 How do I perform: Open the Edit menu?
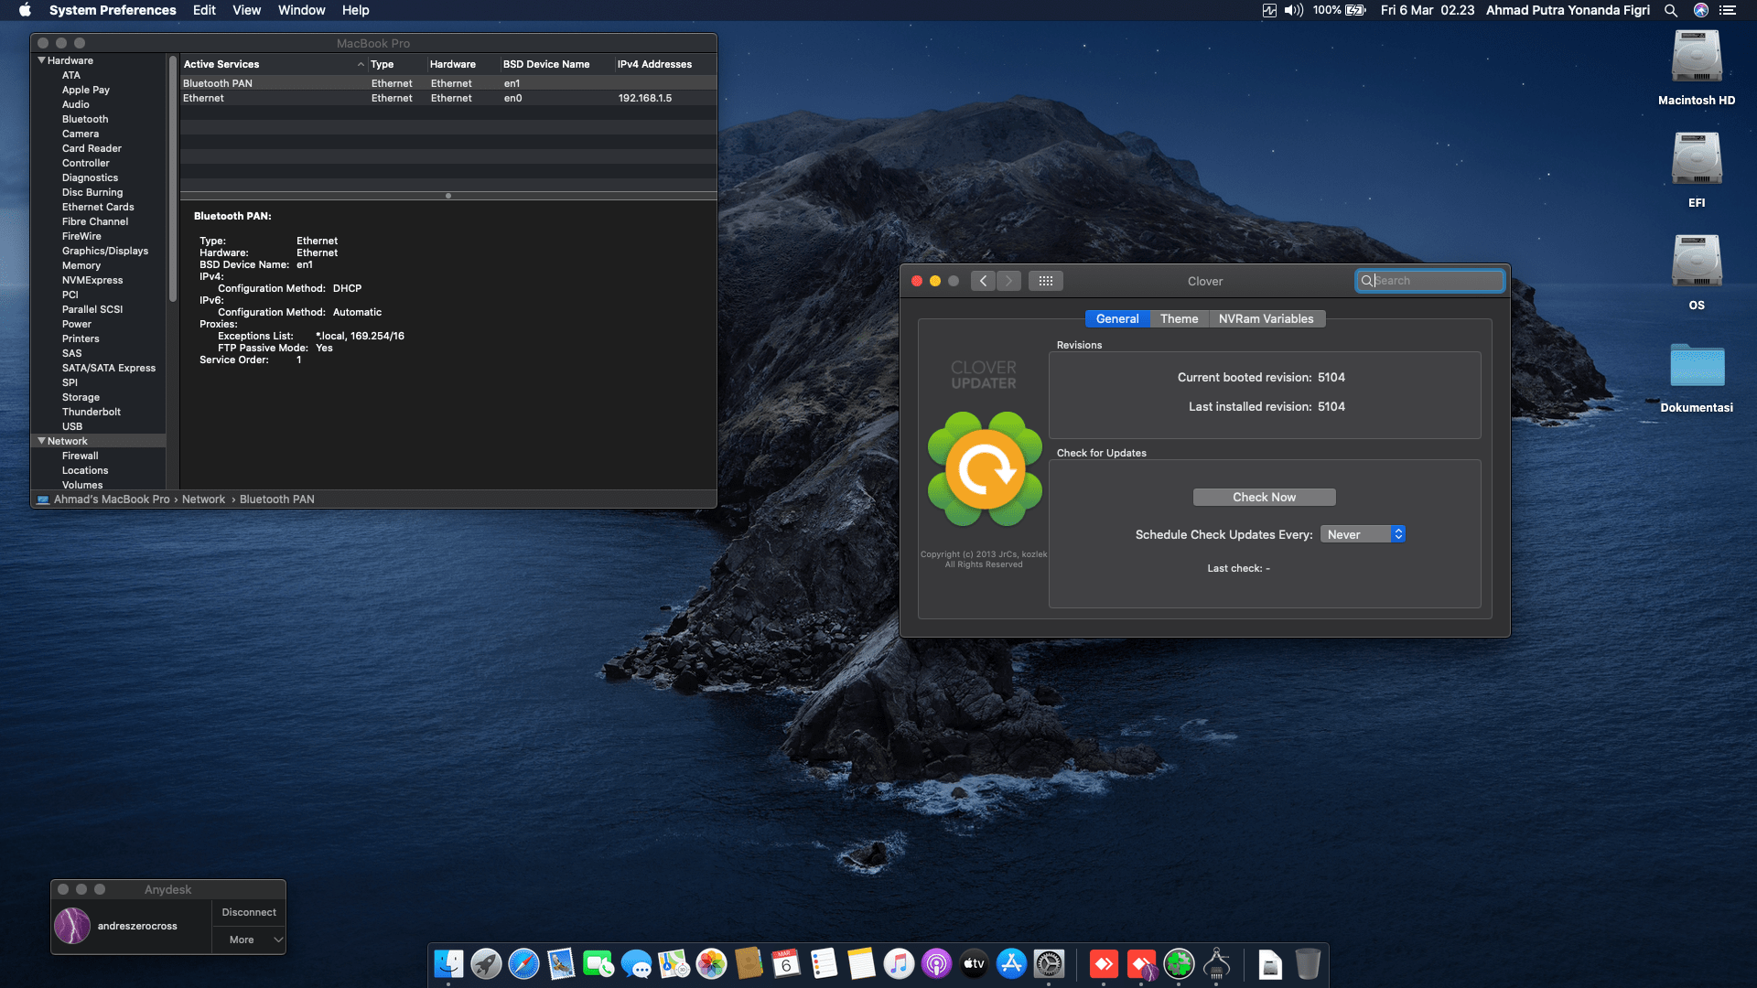point(204,10)
